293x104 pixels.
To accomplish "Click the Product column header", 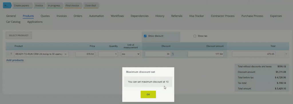I will tap(19, 46).
